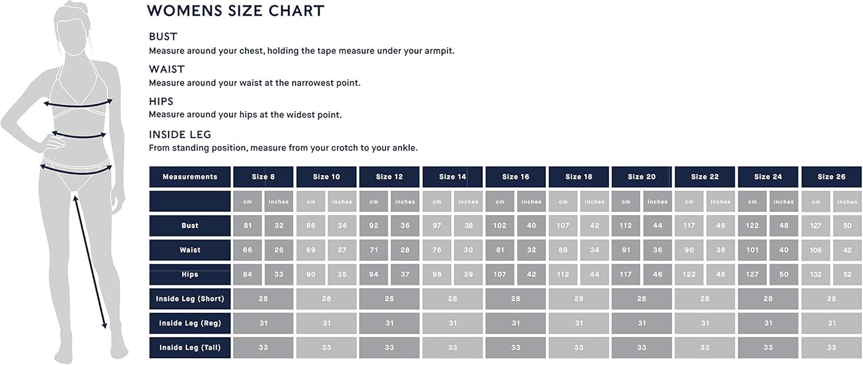Click the Inside Leg (Short) row label
The image size is (863, 365).
(x=190, y=299)
